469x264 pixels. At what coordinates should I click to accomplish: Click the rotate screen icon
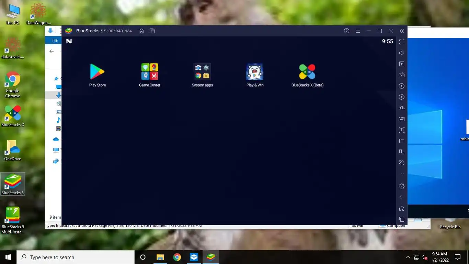(402, 152)
